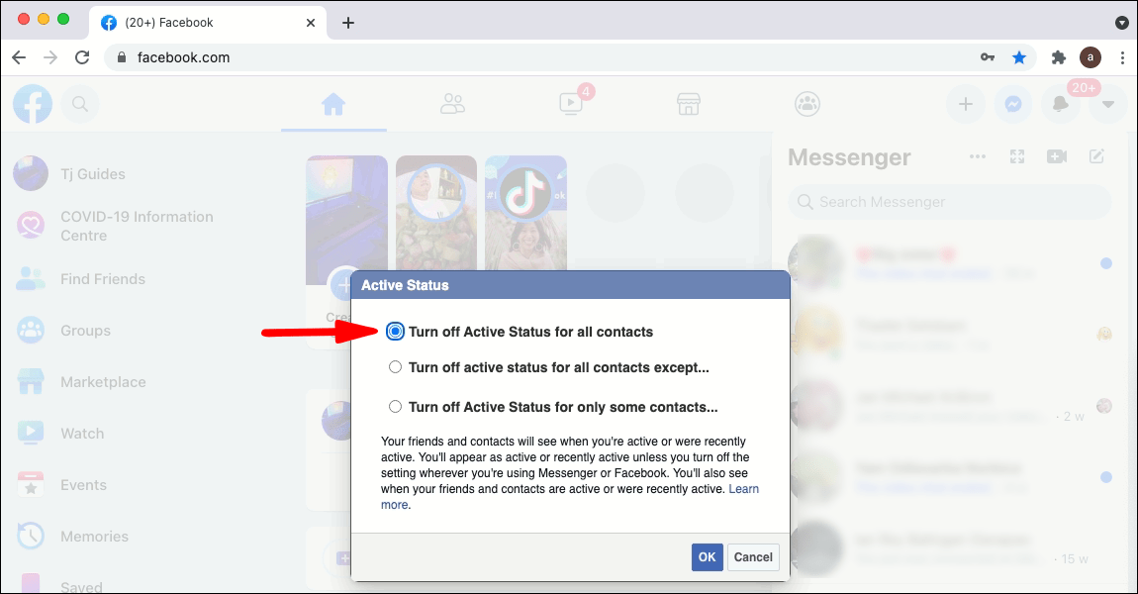Confirm with the OK button
The width and height of the screenshot is (1138, 594).
pos(707,557)
